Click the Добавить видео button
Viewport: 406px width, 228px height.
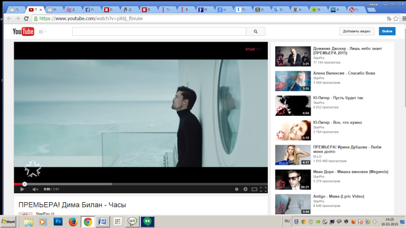tap(356, 31)
